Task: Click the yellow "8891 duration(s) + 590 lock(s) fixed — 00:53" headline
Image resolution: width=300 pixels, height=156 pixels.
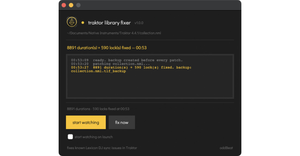Action: click(107, 48)
